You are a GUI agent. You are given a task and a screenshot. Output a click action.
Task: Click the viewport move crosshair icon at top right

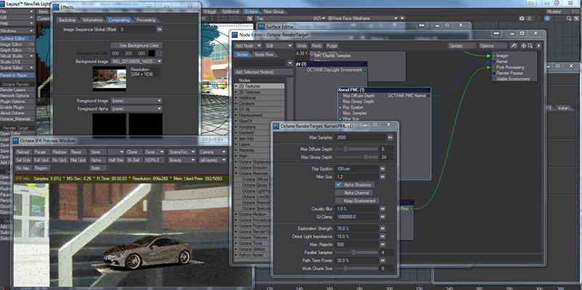(547, 18)
